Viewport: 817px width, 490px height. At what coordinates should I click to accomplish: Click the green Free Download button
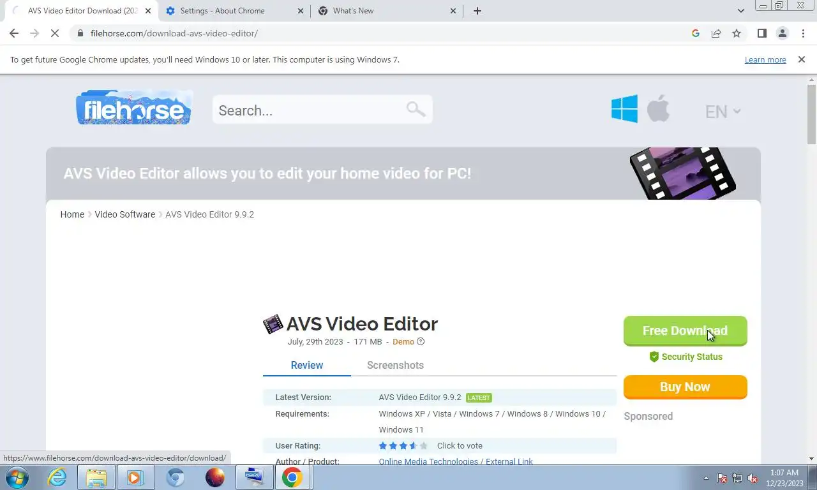coord(685,330)
